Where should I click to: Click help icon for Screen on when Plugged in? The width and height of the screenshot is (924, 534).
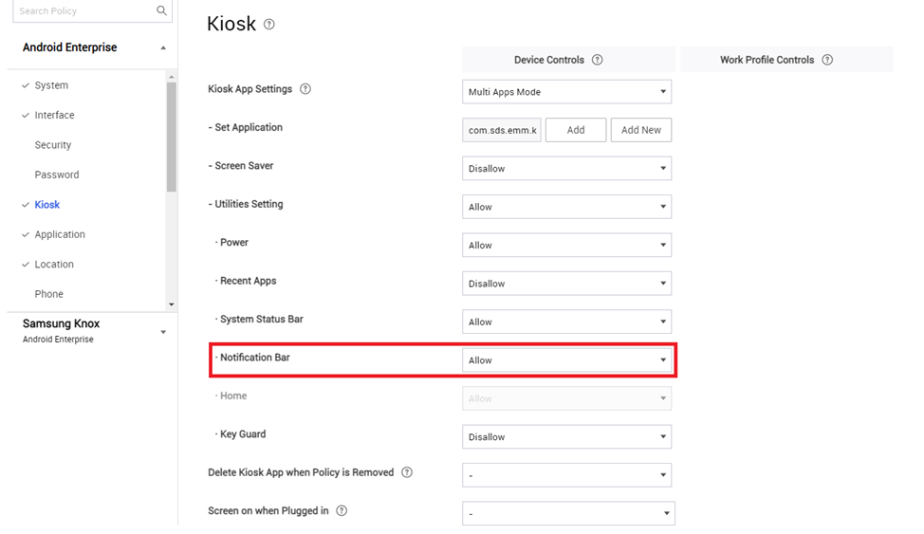[342, 511]
